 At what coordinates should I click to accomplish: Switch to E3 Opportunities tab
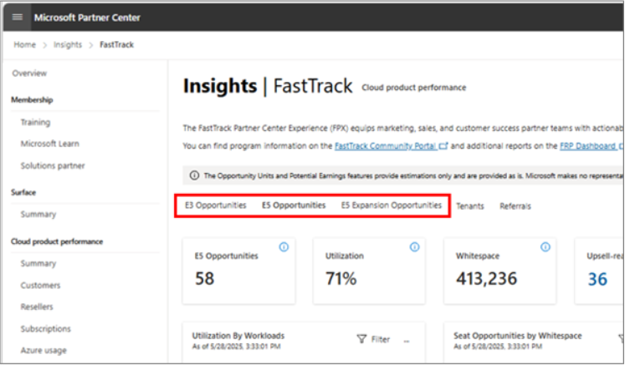(215, 205)
